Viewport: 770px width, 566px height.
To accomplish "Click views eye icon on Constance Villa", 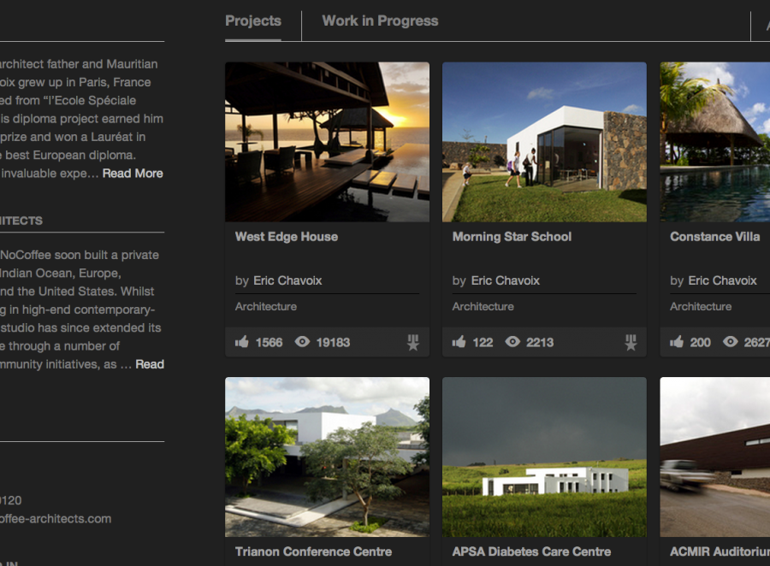I will [731, 342].
